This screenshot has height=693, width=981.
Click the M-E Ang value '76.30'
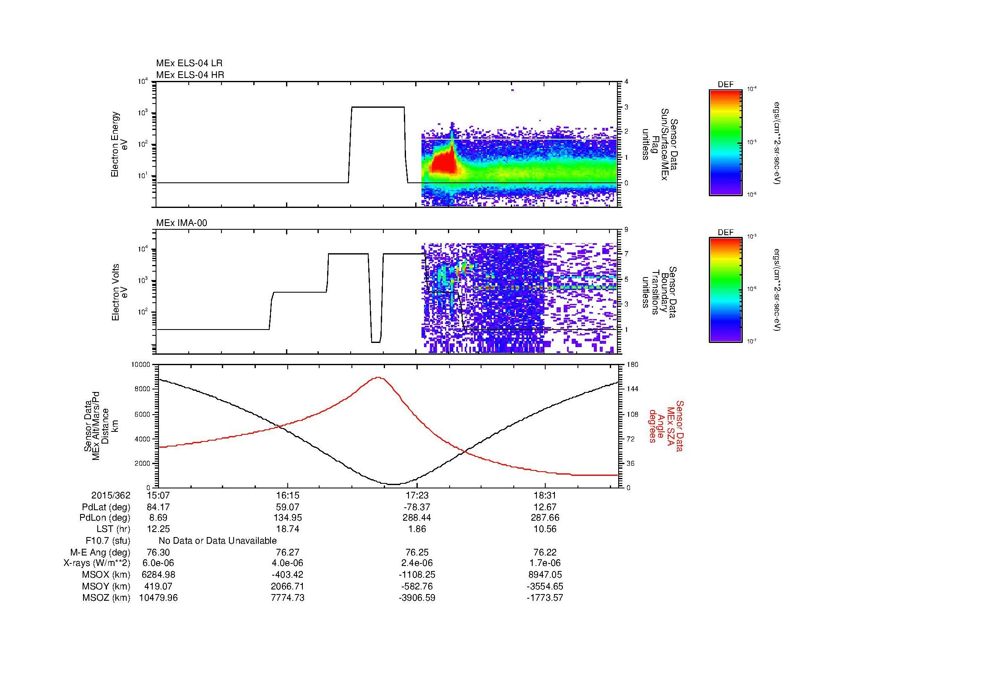[159, 553]
